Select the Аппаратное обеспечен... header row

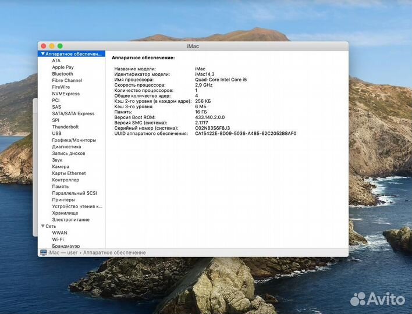pos(72,54)
